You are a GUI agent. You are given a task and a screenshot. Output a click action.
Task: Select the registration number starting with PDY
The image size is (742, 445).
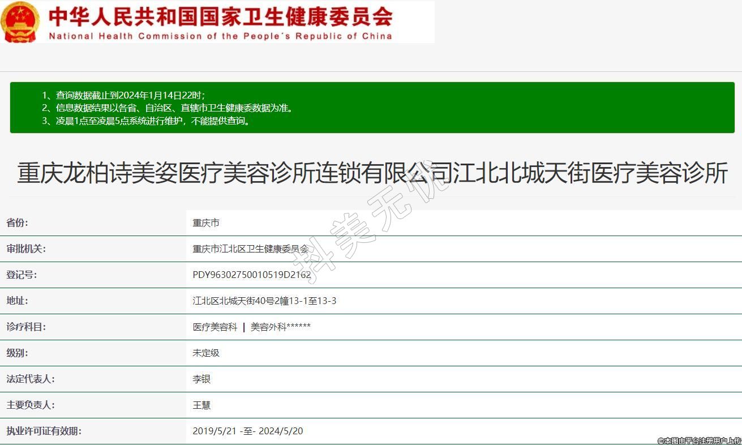point(251,275)
